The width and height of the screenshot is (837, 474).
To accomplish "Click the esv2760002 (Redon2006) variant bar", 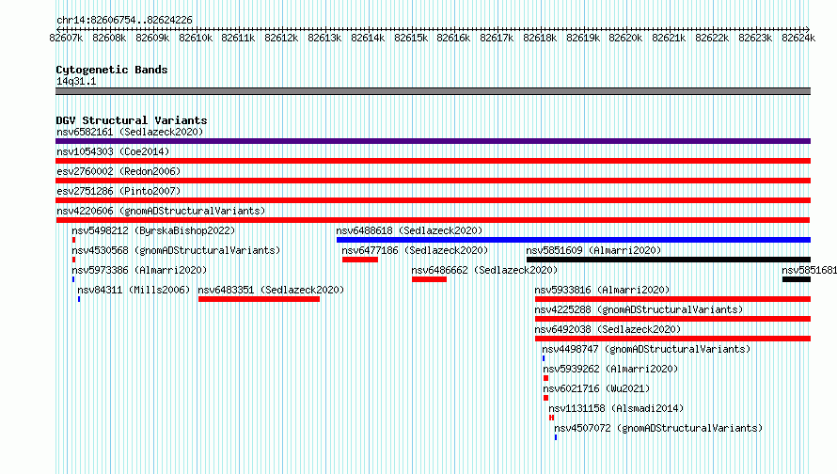I will [x=433, y=181].
